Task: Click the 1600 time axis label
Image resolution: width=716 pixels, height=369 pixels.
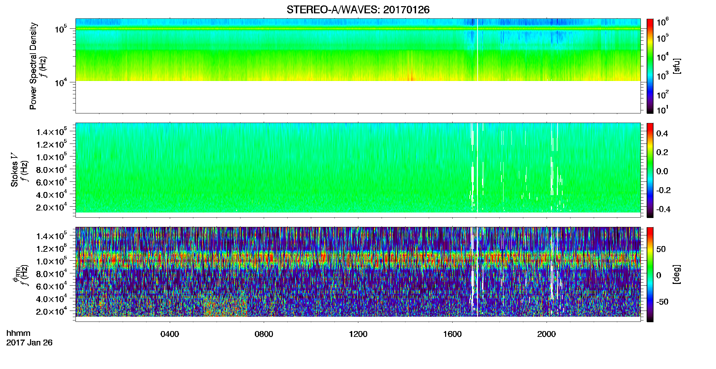Action: (452, 334)
